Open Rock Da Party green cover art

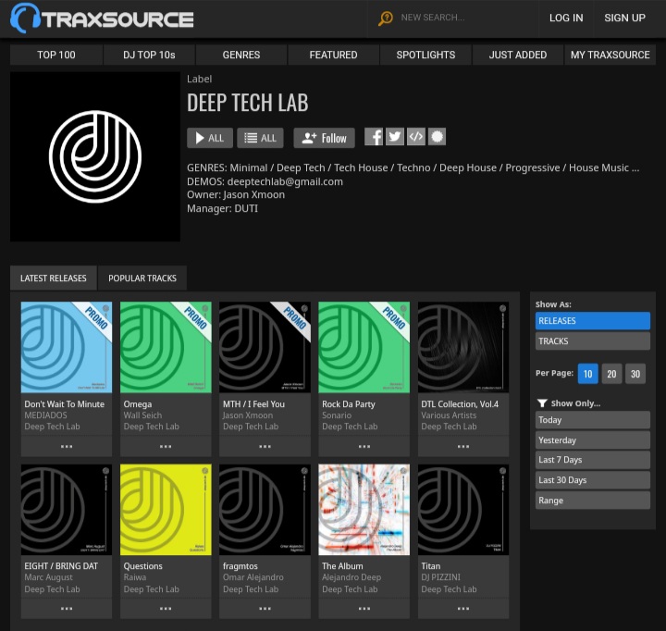(x=364, y=347)
